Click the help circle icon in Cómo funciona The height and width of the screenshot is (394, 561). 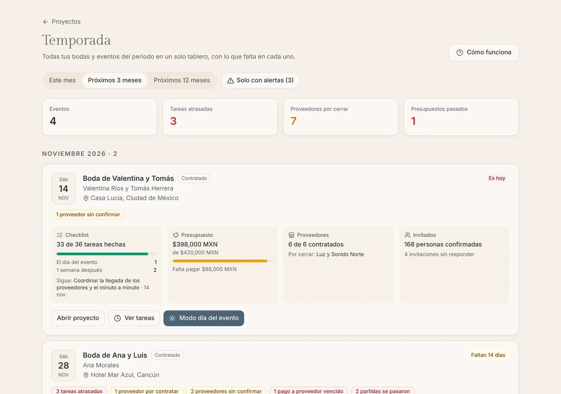tap(460, 52)
